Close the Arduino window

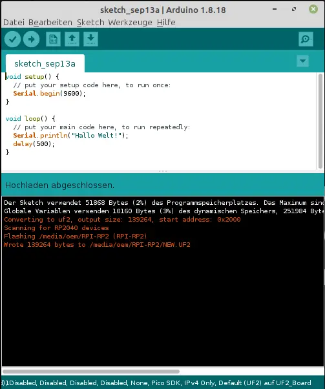pyautogui.click(x=313, y=9)
